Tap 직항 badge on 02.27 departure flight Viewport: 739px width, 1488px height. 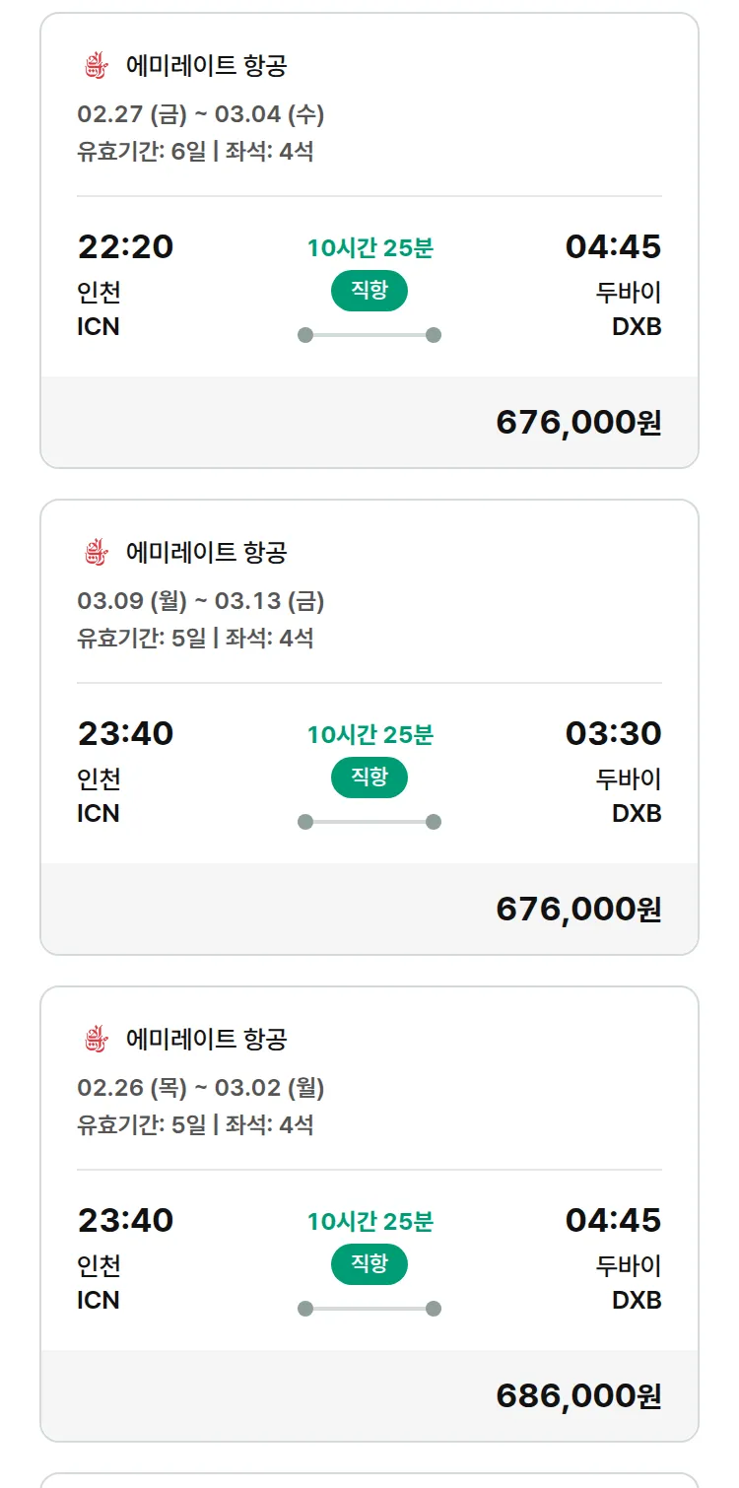tap(369, 291)
